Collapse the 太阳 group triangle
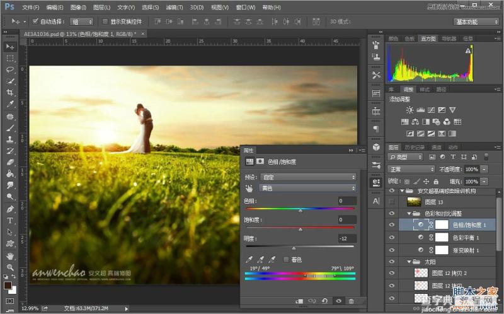 tap(409, 262)
